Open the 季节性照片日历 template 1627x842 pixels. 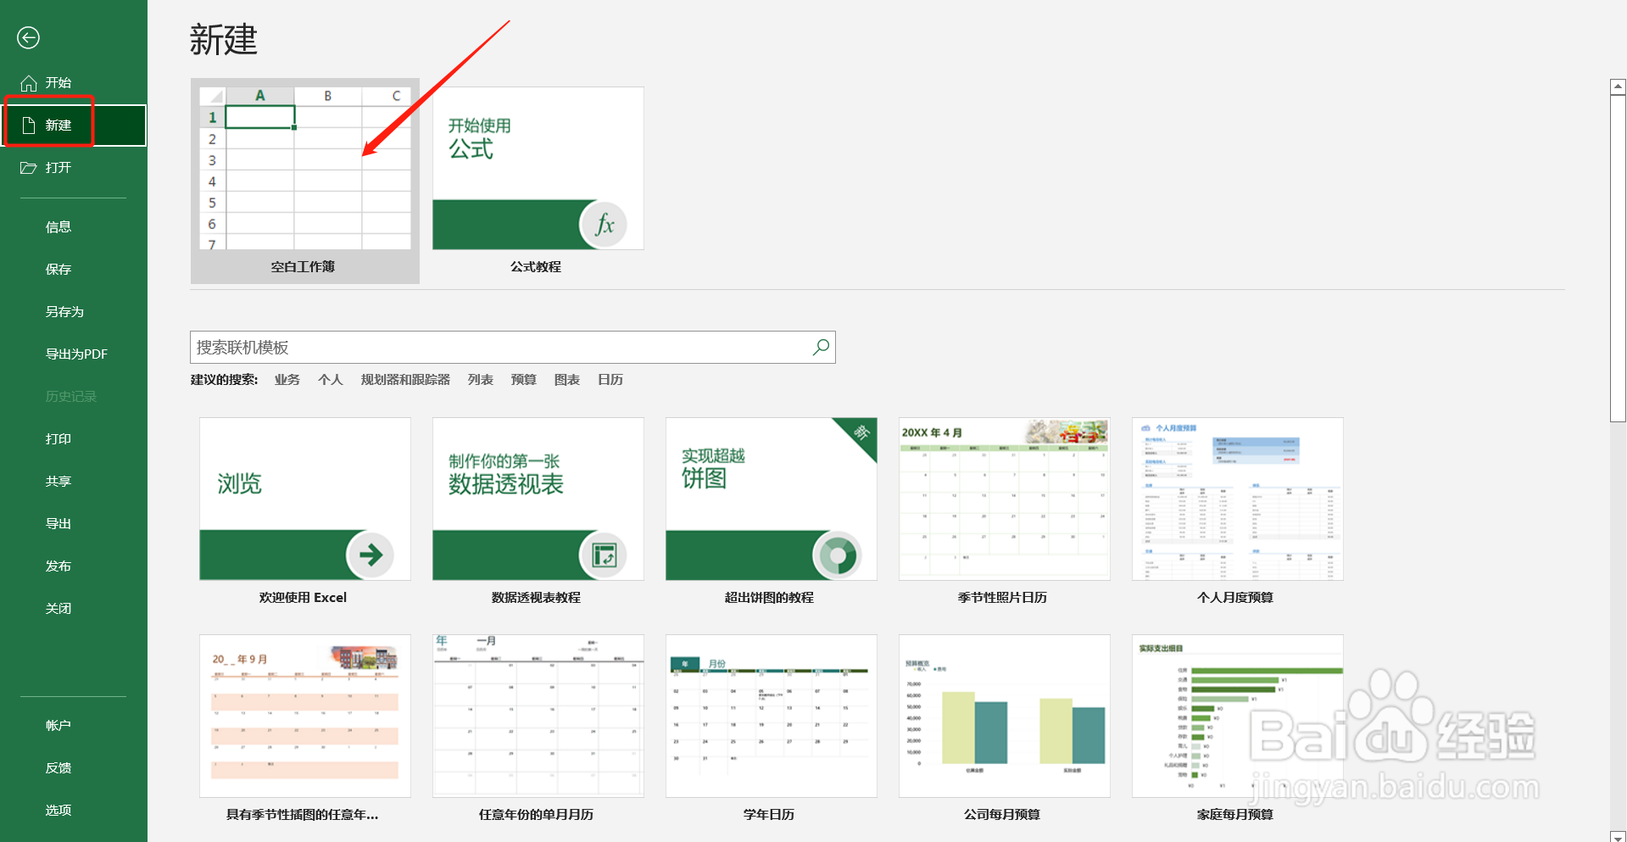coord(1004,511)
